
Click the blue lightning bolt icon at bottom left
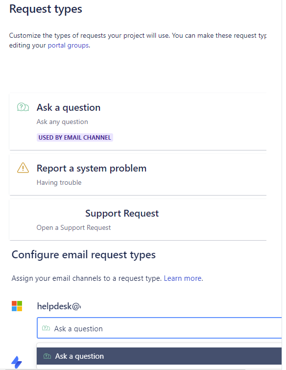(17, 362)
